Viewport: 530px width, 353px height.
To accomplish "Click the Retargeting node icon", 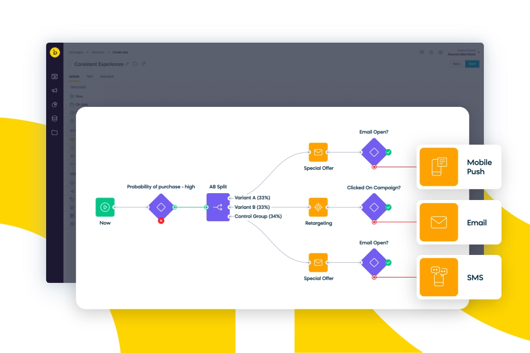I will (318, 207).
